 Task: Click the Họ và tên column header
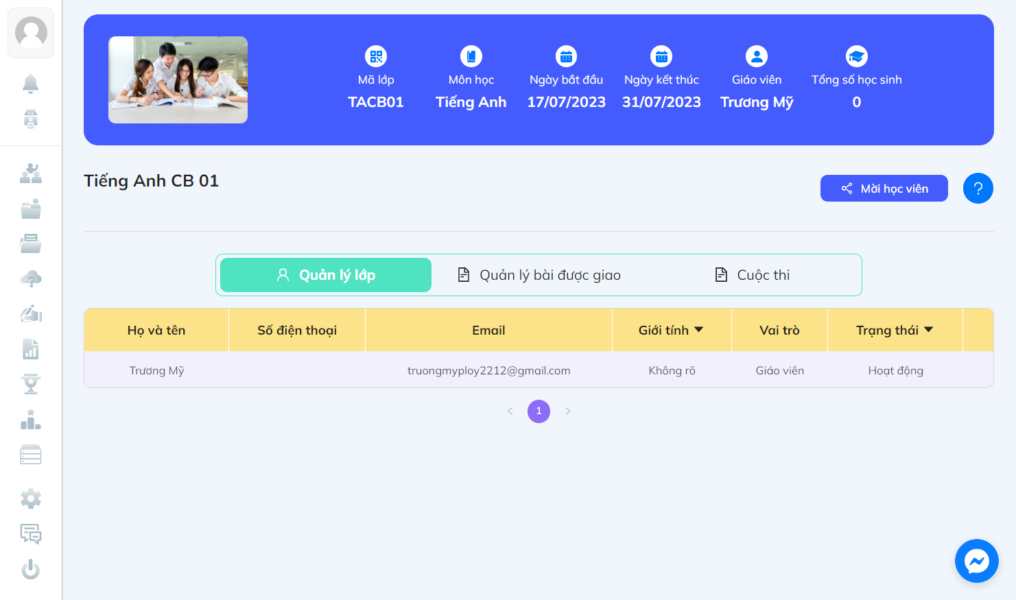click(156, 331)
